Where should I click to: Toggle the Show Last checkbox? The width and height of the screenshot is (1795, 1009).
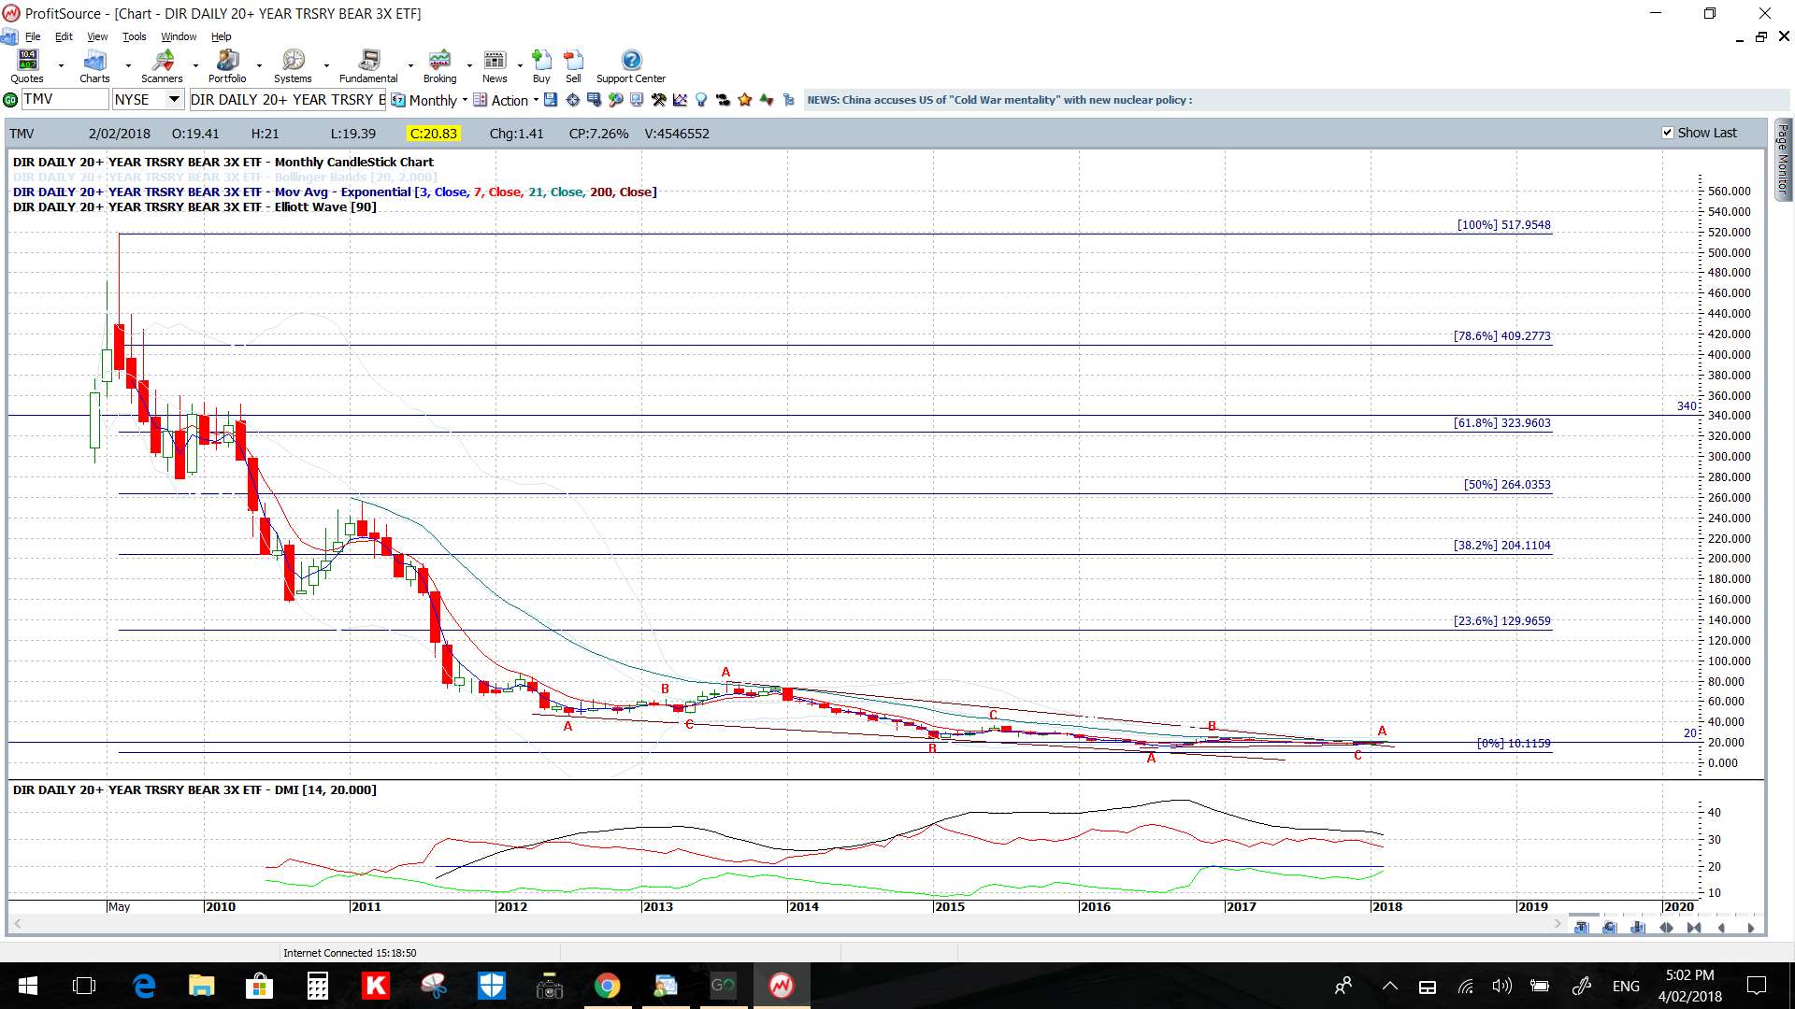1667,133
